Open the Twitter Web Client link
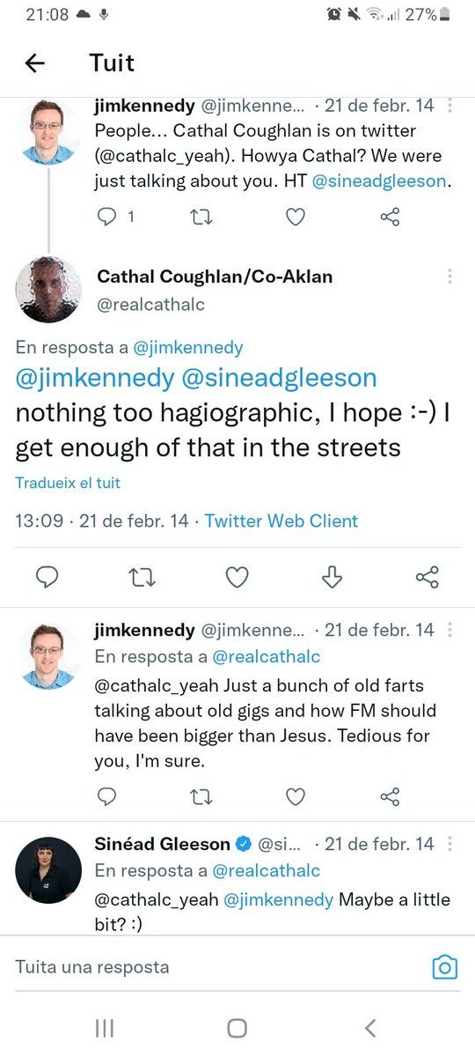Screen dimensions: 475x1057 point(281,521)
